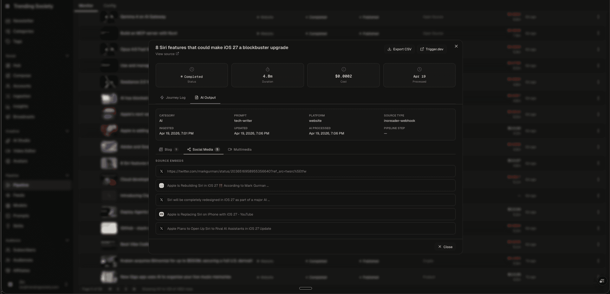The height and width of the screenshot is (294, 610).
Task: Switch to the Config tab
Action: [x=109, y=5]
